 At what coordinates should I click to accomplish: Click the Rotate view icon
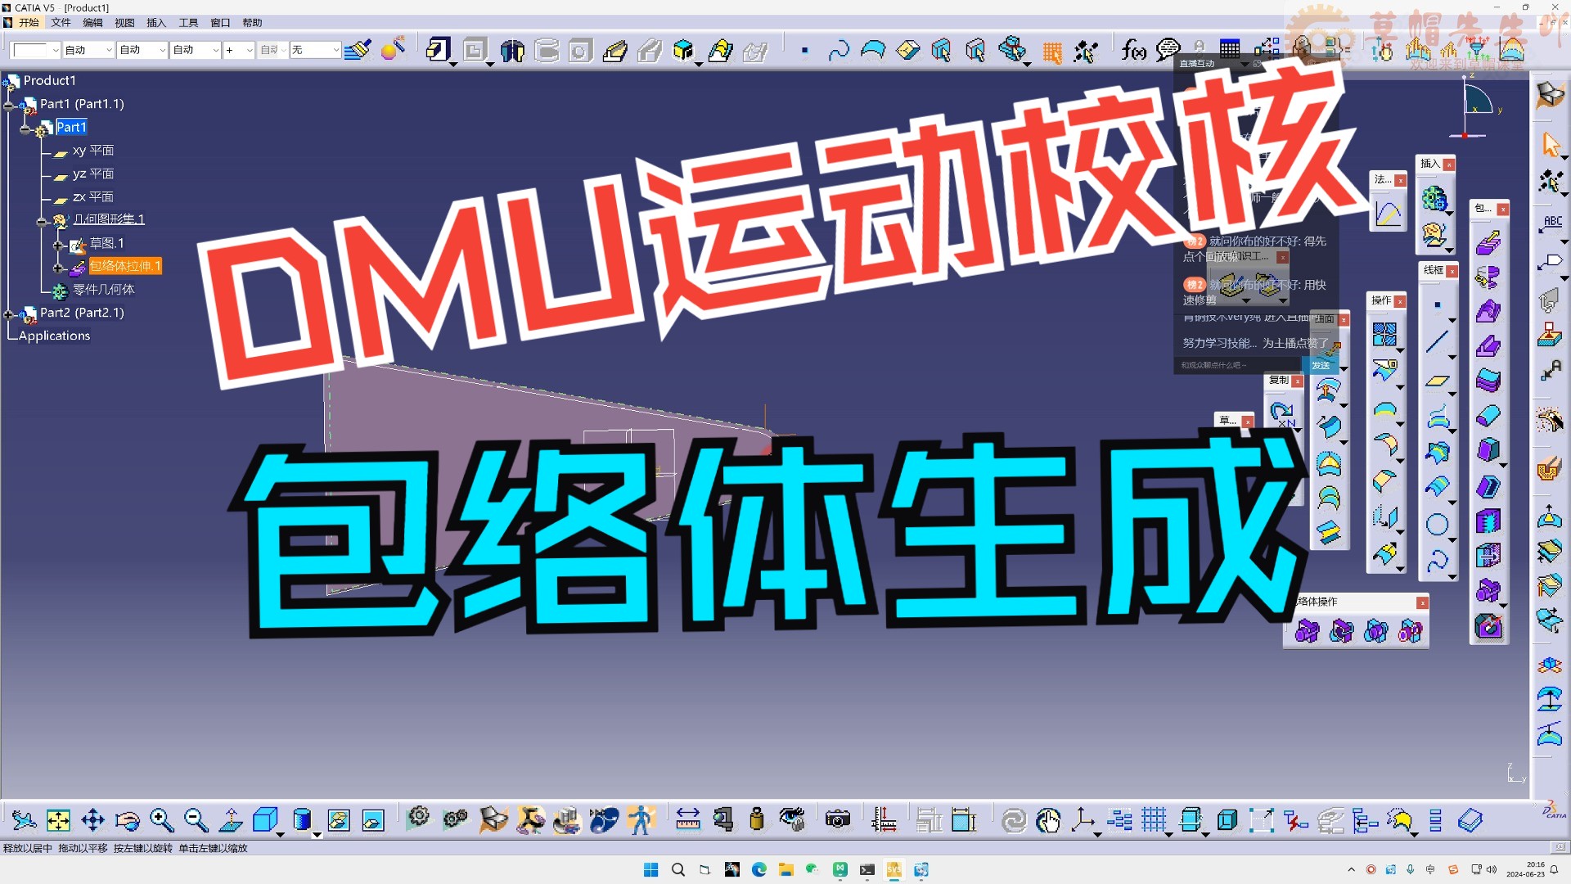128,820
